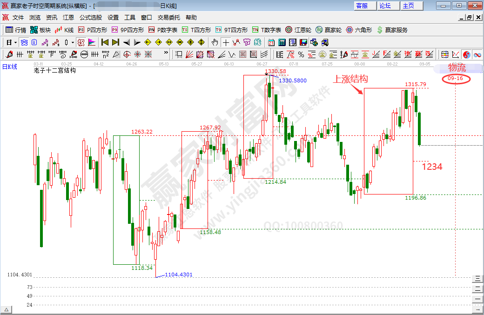Jump to the first bar arrow
Viewport: 484px width, 315px height.
[x=105, y=42]
